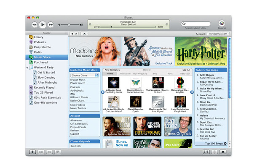Skip to the next track

coord(51,25)
